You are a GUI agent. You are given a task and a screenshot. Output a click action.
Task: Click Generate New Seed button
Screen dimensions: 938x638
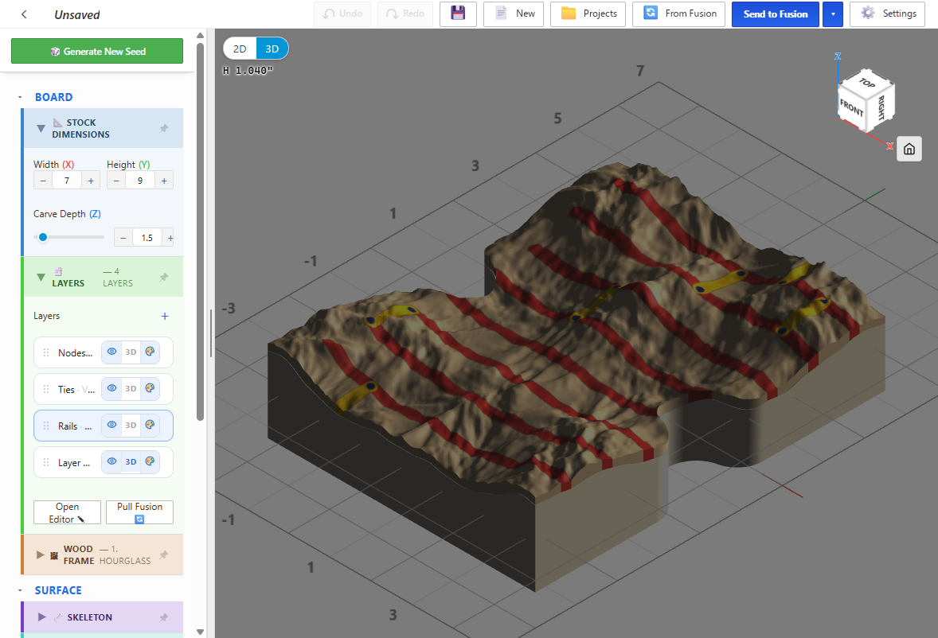tap(97, 52)
